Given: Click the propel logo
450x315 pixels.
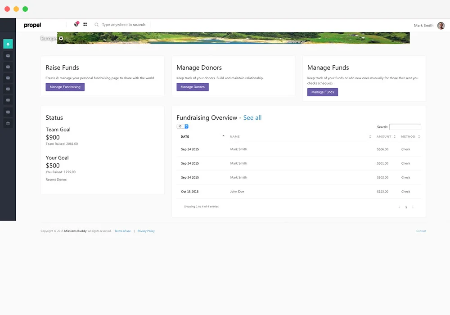Looking at the screenshot, I should click(x=32, y=25).
